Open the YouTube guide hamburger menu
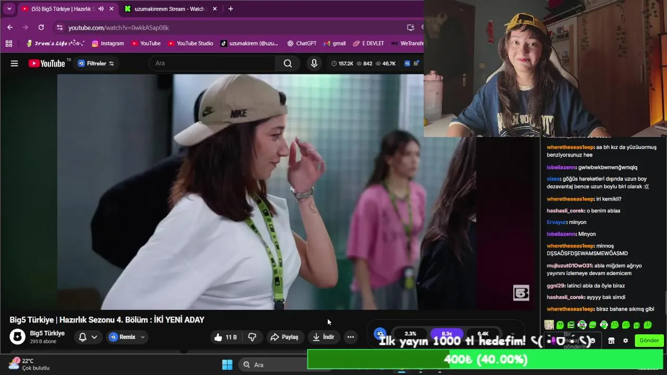This screenshot has height=375, width=667. (x=14, y=64)
